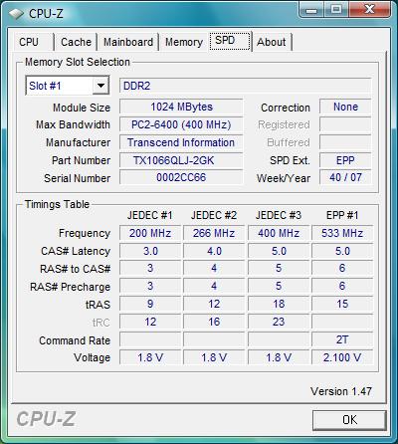Click the Memory Slot Selection group label

pos(78,62)
